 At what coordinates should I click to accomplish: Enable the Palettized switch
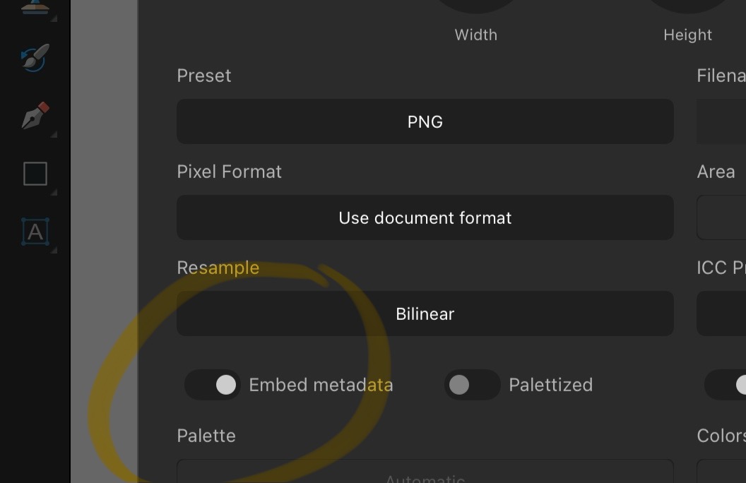[473, 385]
